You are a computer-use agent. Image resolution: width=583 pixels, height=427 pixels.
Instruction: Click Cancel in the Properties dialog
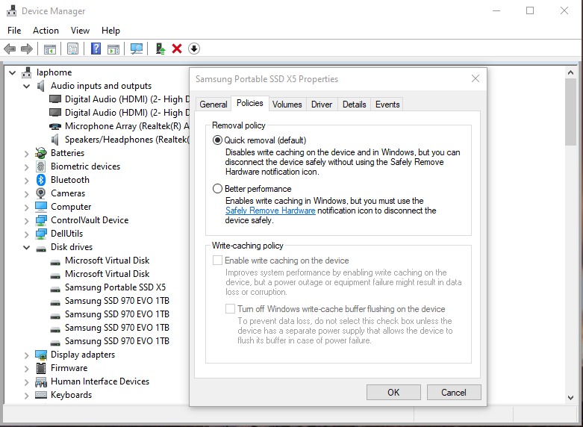(454, 393)
